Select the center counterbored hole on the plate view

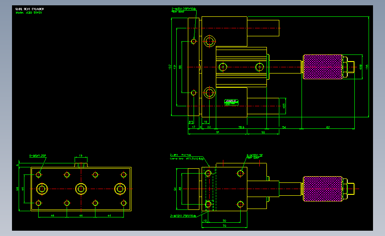coord(81,189)
